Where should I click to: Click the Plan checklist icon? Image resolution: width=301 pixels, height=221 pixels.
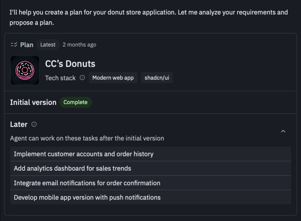click(x=14, y=45)
